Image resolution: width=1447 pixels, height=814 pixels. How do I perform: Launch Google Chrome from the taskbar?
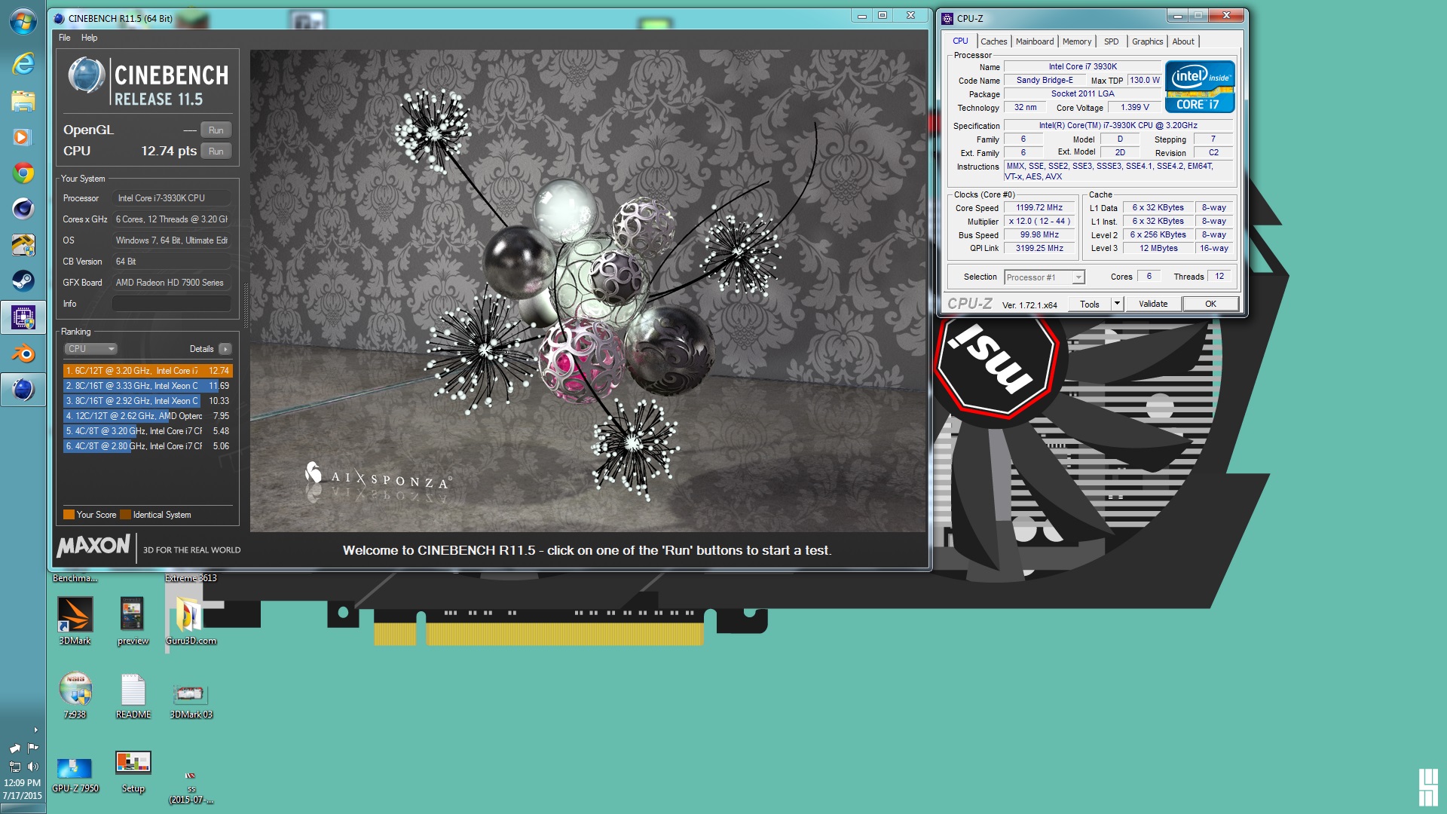pyautogui.click(x=23, y=173)
